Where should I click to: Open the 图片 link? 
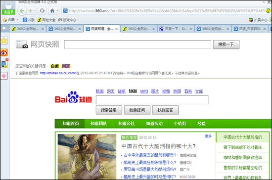[155, 91]
